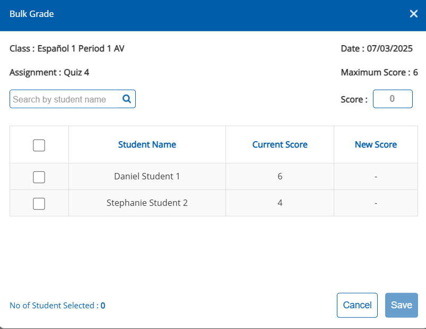Sort by Student Name column header
Image resolution: width=426 pixels, height=329 pixels.
147,144
